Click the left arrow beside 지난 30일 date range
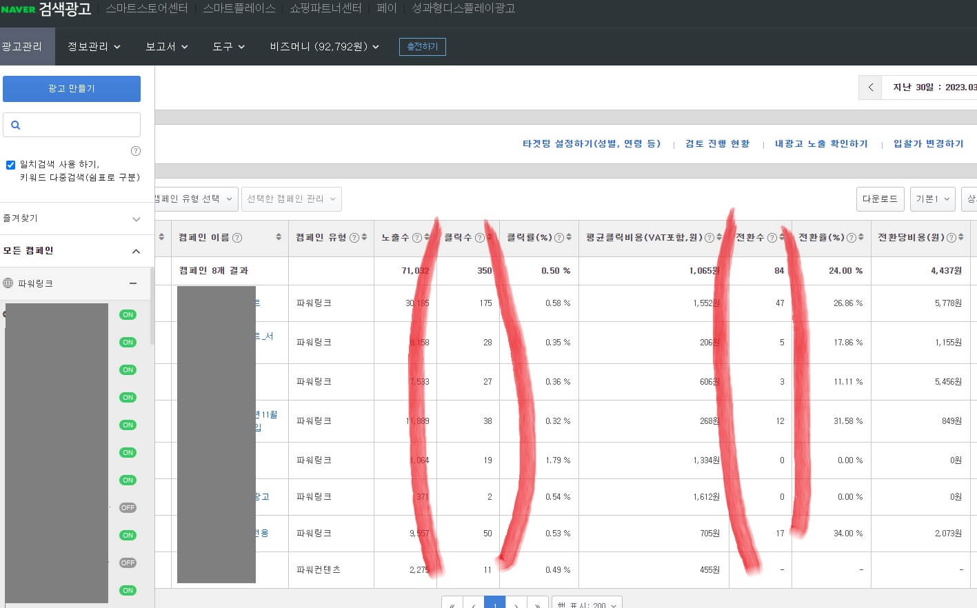The width and height of the screenshot is (977, 608). (x=869, y=87)
